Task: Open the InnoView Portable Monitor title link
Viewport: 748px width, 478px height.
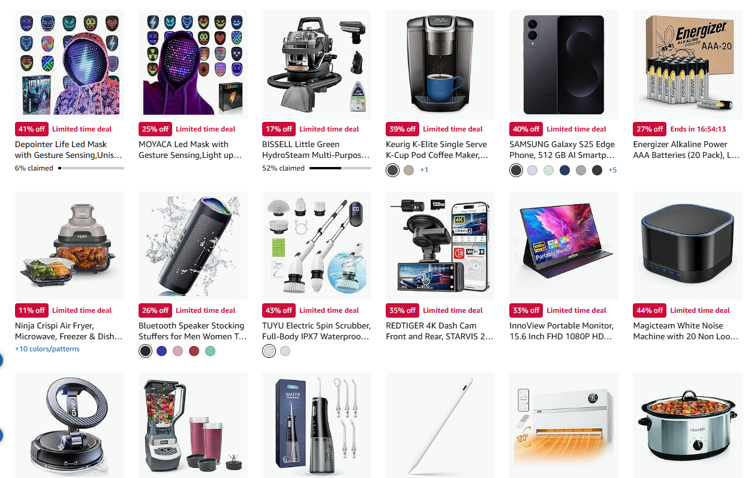Action: click(x=563, y=331)
